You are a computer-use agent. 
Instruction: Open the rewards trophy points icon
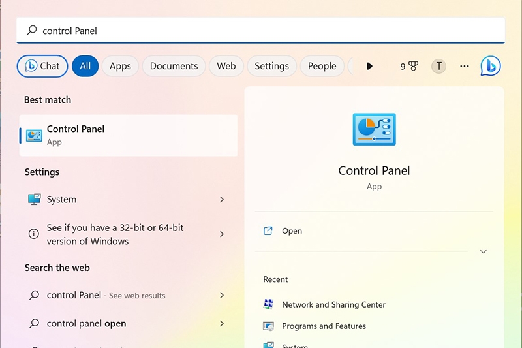[x=409, y=66]
